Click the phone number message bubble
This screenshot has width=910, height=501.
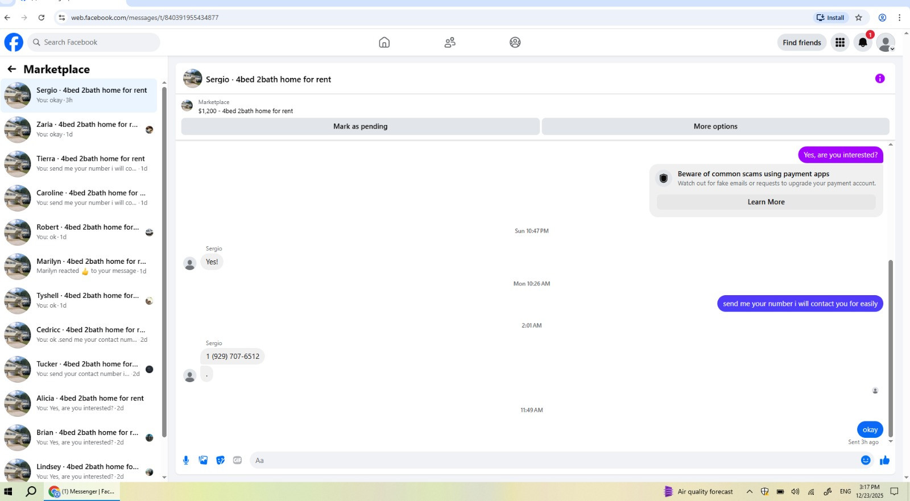(233, 357)
